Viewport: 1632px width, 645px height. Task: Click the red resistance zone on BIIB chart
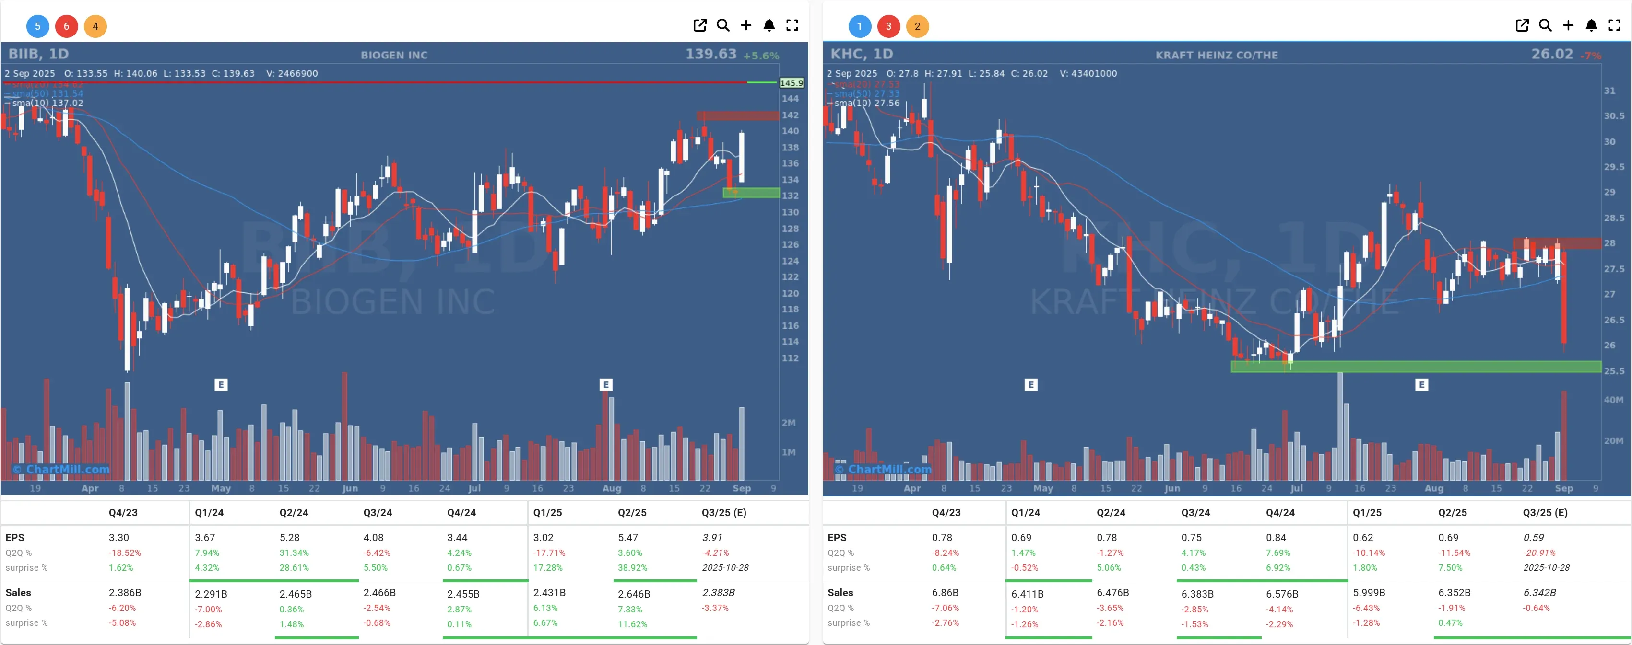(738, 116)
